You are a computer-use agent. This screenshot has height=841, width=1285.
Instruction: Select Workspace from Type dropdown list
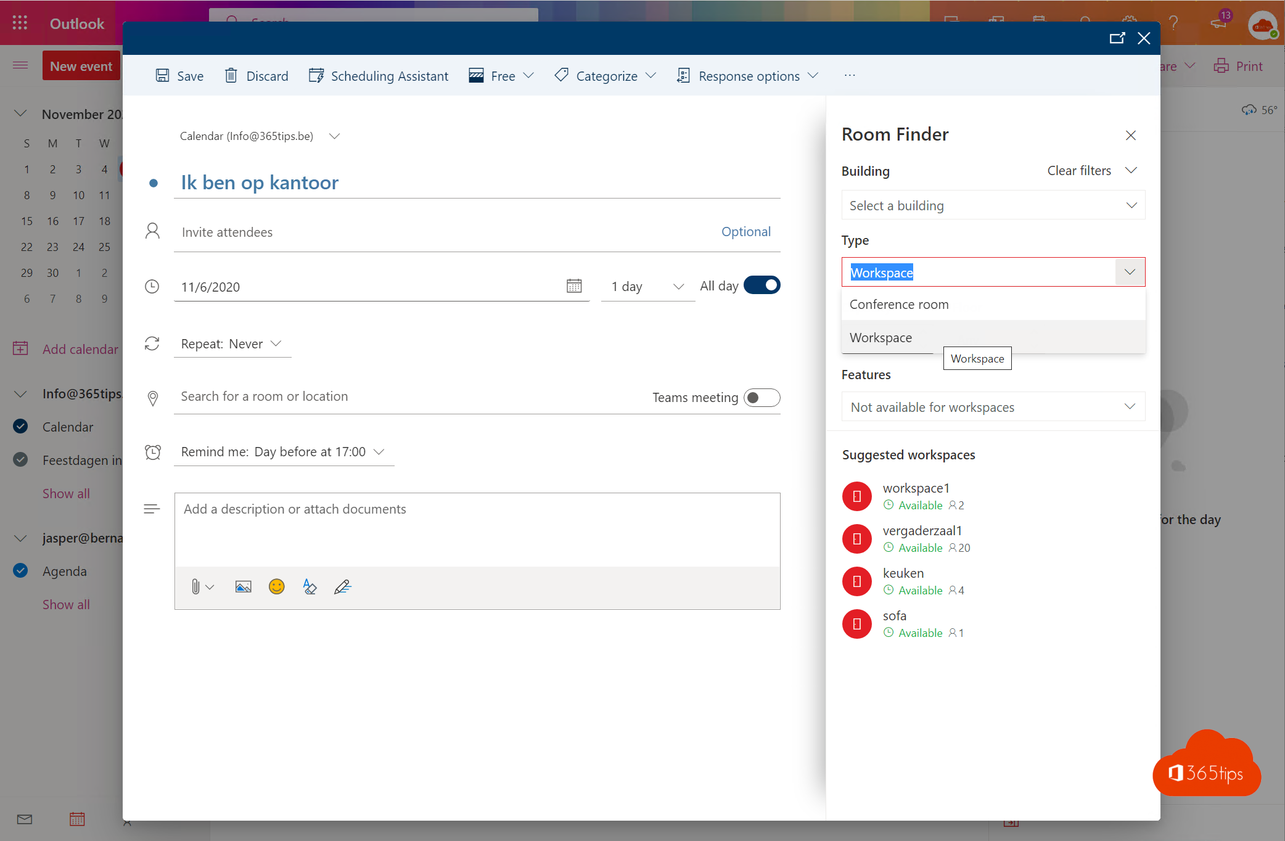tap(881, 336)
